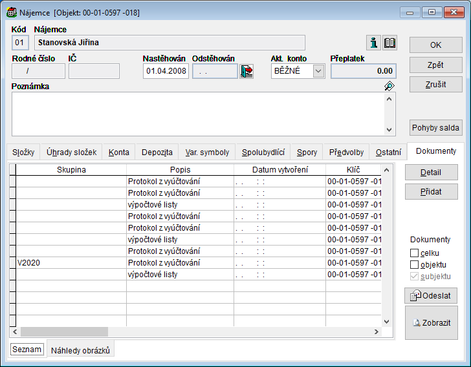The width and height of the screenshot is (471, 367).
Task: Open the Náhledy obrázků tab
Action: 81,350
